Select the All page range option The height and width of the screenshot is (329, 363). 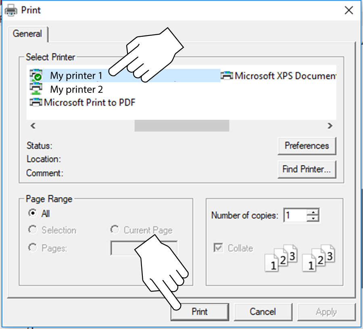coord(32,213)
